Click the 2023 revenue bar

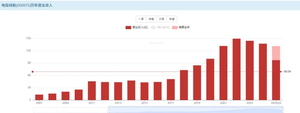tap(250, 70)
